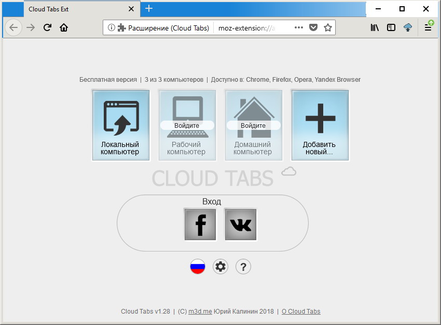
Task: Open Cloud Tabs toolbar extension icon
Action: click(408, 27)
